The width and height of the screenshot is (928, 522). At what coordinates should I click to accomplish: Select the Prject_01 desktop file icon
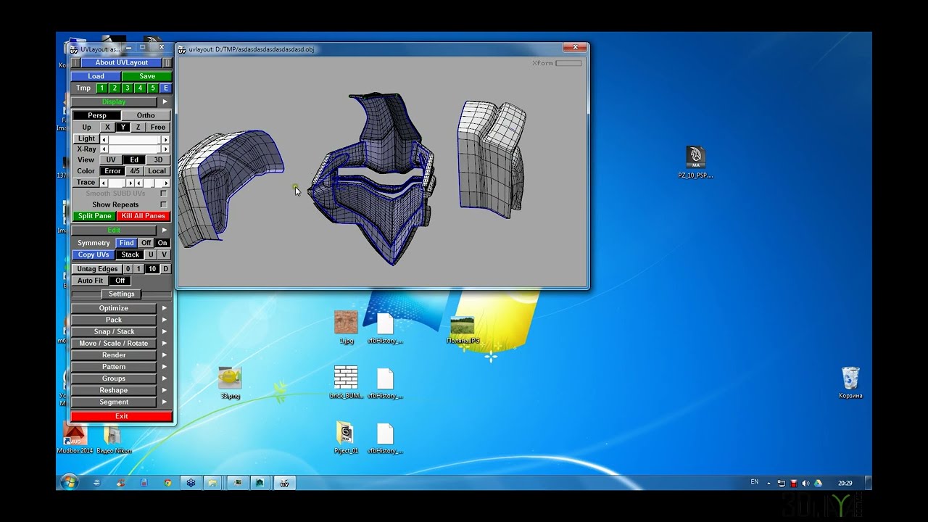tap(346, 438)
